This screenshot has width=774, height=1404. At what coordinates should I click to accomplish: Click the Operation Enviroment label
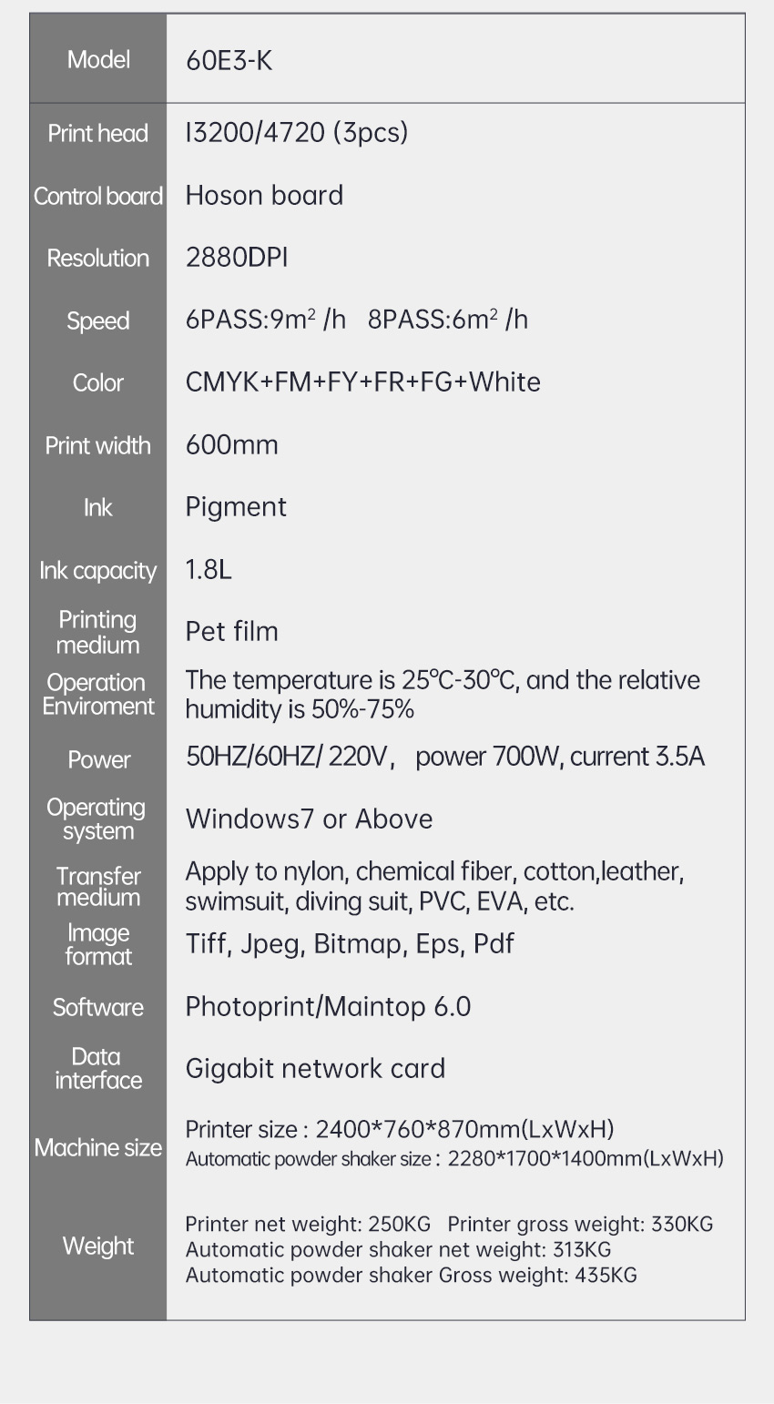click(98, 695)
